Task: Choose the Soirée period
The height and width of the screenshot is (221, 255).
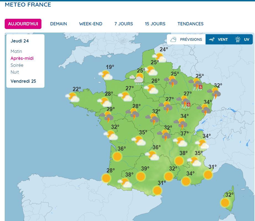Action: (17, 65)
